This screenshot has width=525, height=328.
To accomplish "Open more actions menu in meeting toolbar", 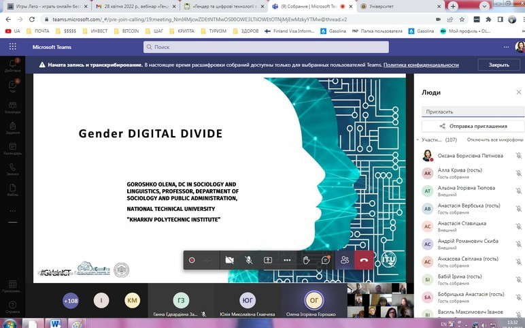I will tap(287, 260).
